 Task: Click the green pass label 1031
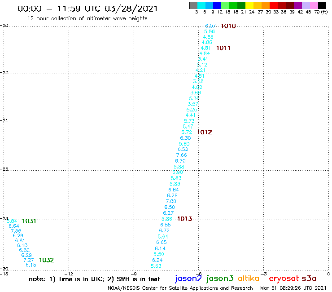tap(29, 221)
